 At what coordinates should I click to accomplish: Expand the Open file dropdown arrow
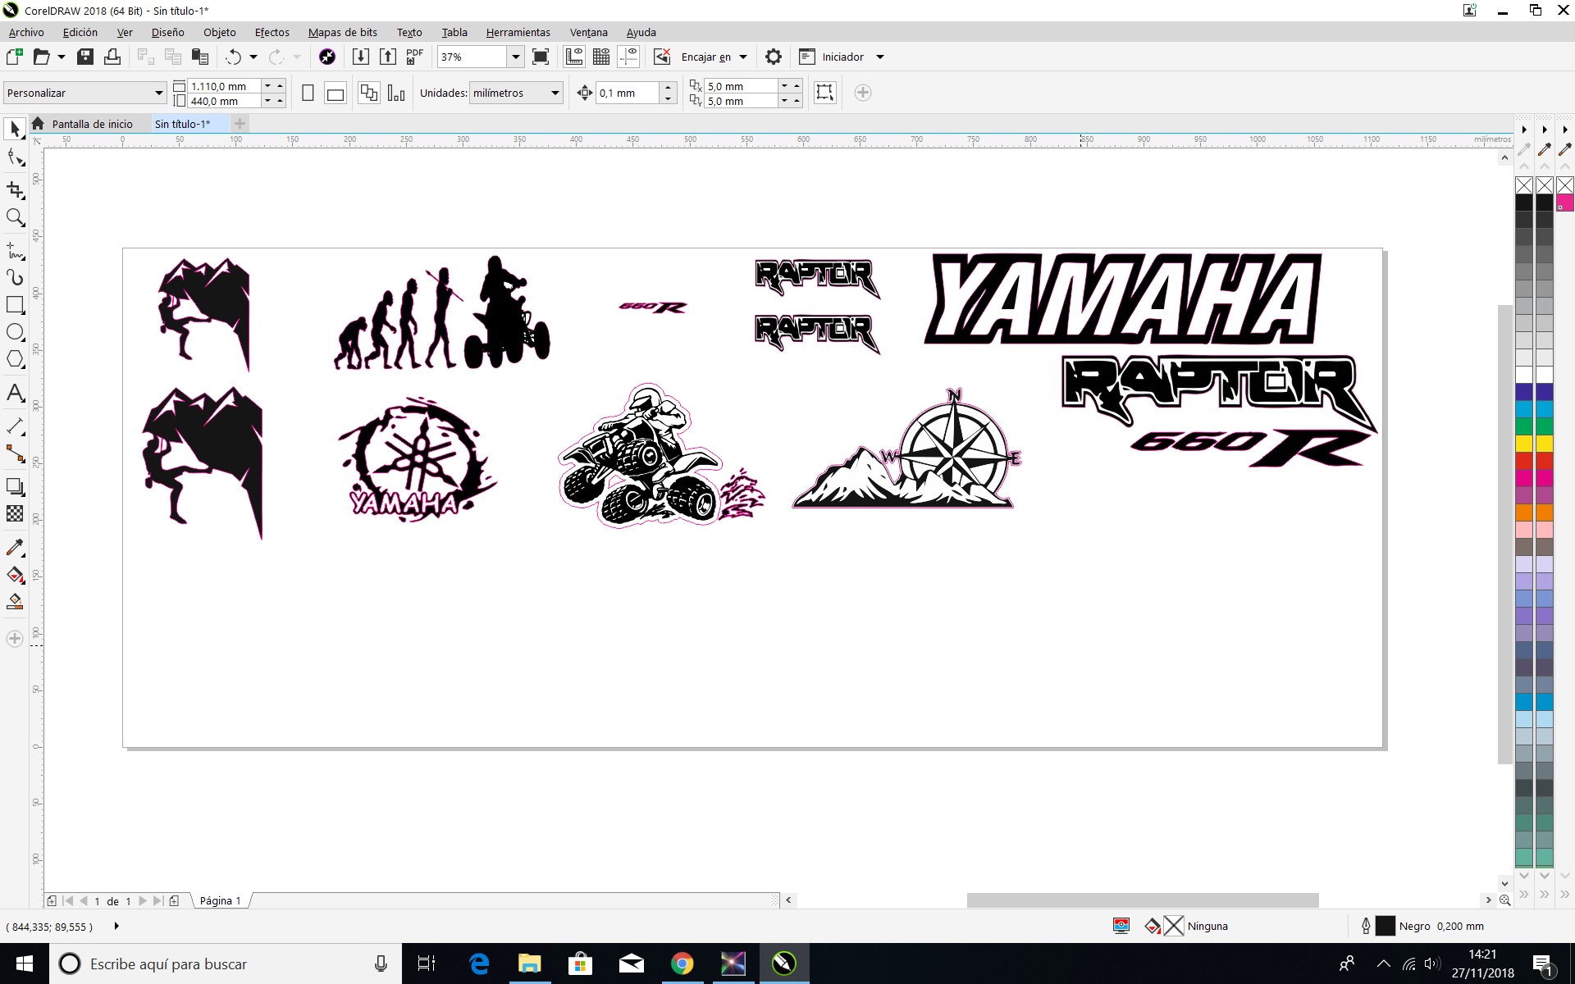(62, 57)
